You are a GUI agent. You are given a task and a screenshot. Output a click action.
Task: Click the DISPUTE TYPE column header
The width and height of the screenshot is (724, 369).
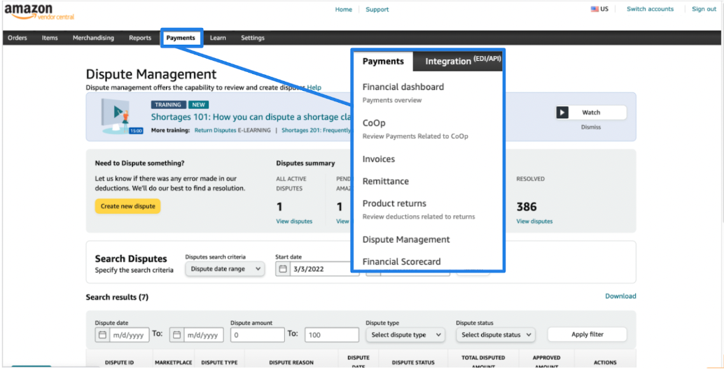[x=219, y=363]
